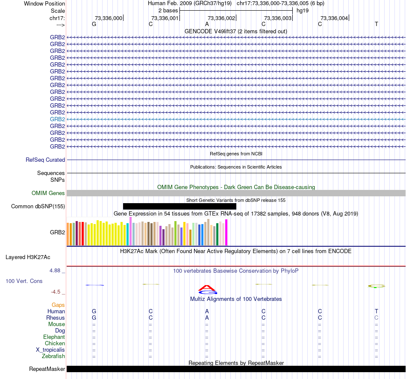The width and height of the screenshot is (406, 379).
Task: Click the Common dbSNP(155) track label
Action: pyautogui.click(x=38, y=206)
